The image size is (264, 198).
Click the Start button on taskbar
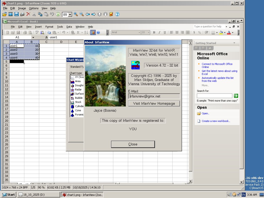9,195
